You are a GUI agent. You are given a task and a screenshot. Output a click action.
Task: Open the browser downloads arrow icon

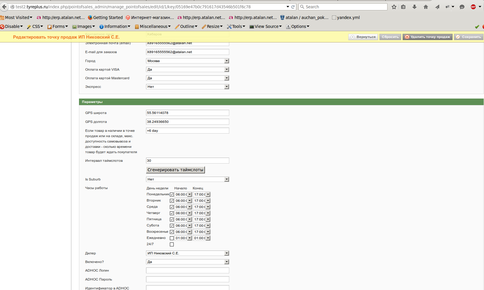click(x=415, y=7)
